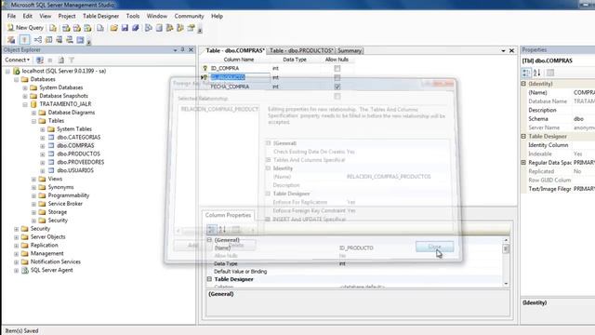Click the Object Explorer Disconnect icon

(39, 60)
